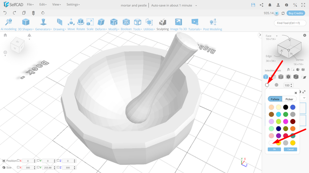Toggle the Position Y checkbox
The height and width of the screenshot is (173, 309).
pyautogui.click(x=38, y=160)
